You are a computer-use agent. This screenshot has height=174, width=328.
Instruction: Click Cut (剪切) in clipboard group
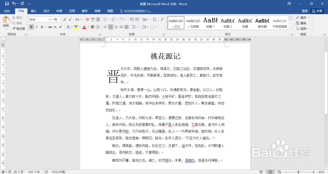click(17, 18)
